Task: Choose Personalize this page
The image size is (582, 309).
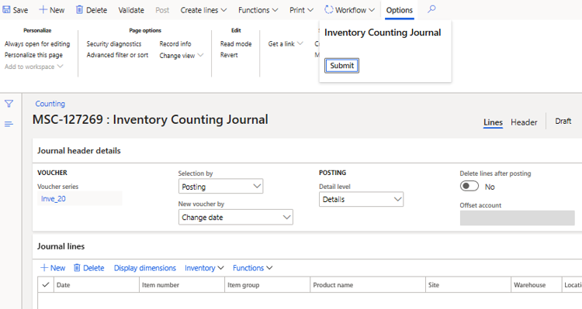Action: [x=33, y=55]
